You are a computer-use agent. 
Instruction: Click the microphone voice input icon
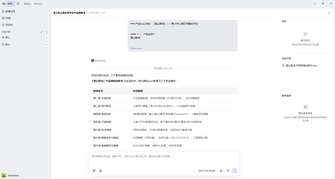pos(228,171)
